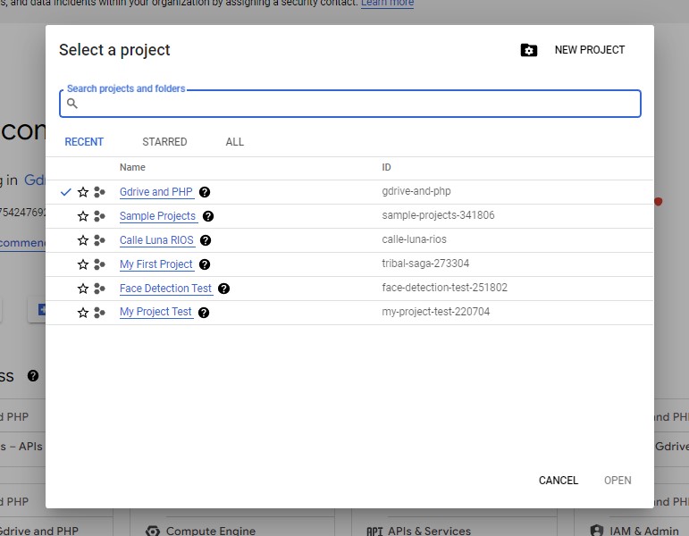This screenshot has height=536, width=689.
Task: Click project type icon for Face Detection Test
Action: (100, 289)
